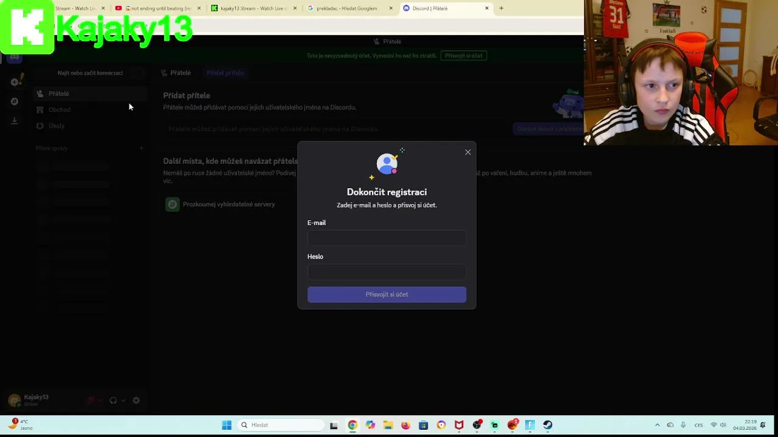Switch to the kajaky13 Stream browser tab
The height and width of the screenshot is (437, 778).
coord(253,8)
